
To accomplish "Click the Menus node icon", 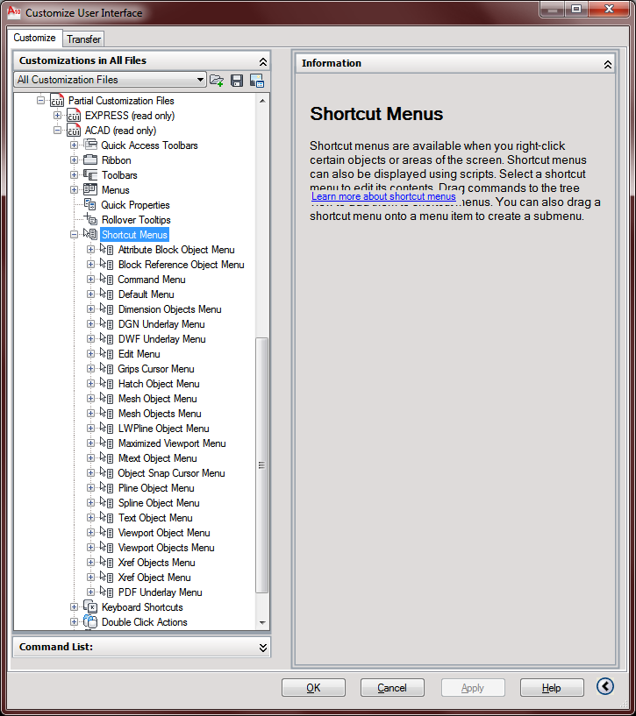I will [90, 189].
